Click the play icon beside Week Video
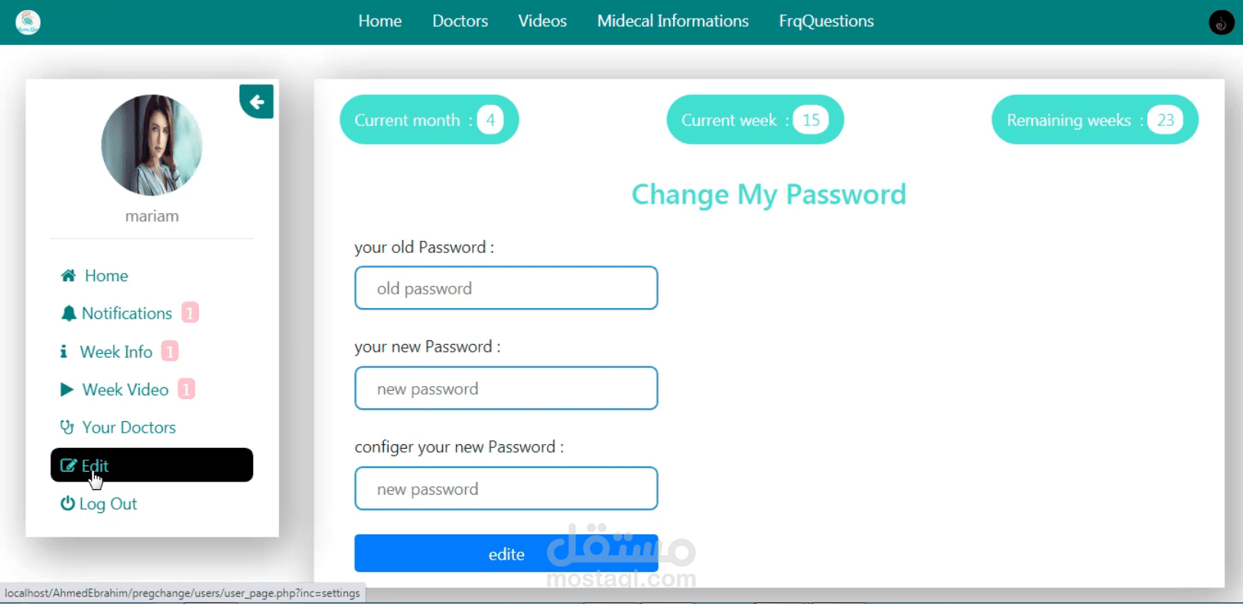 67,389
